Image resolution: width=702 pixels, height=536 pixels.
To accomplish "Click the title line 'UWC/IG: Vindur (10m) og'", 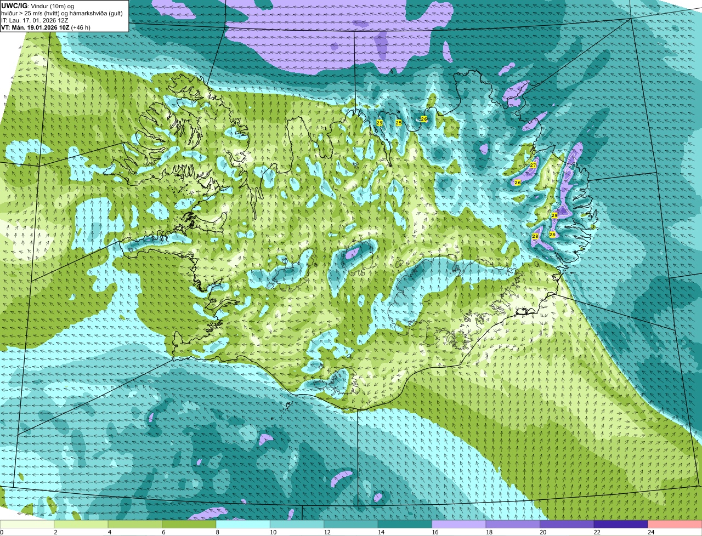I will pyautogui.click(x=38, y=6).
